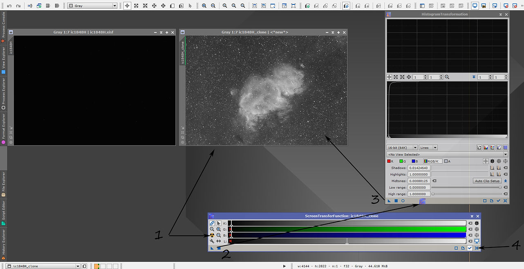Select the ic1848H view tab
The width and height of the screenshot is (524, 269).
pyautogui.click(x=11, y=47)
